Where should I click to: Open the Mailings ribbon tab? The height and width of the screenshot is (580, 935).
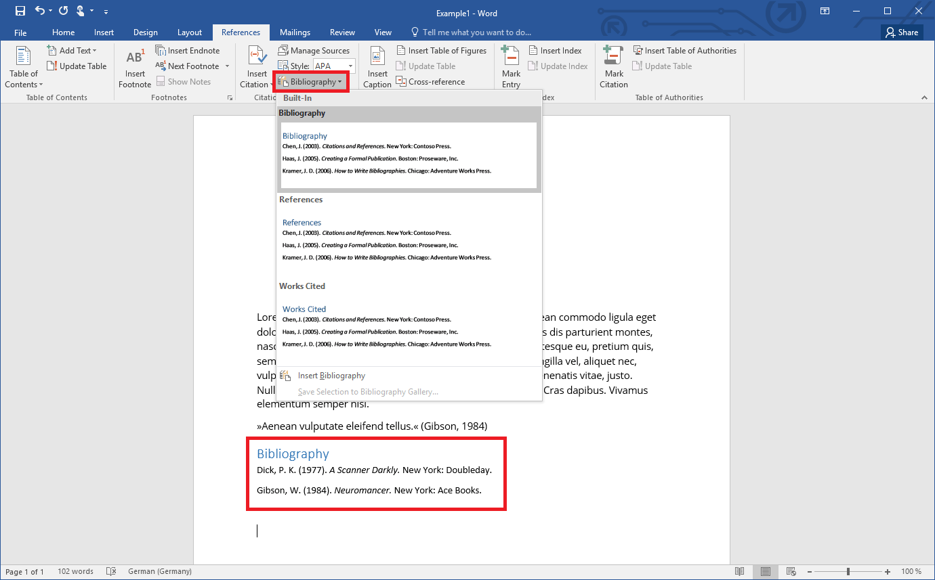(295, 32)
